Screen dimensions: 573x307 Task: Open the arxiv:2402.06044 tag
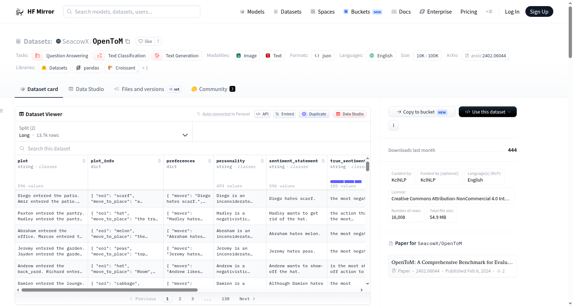(485, 56)
